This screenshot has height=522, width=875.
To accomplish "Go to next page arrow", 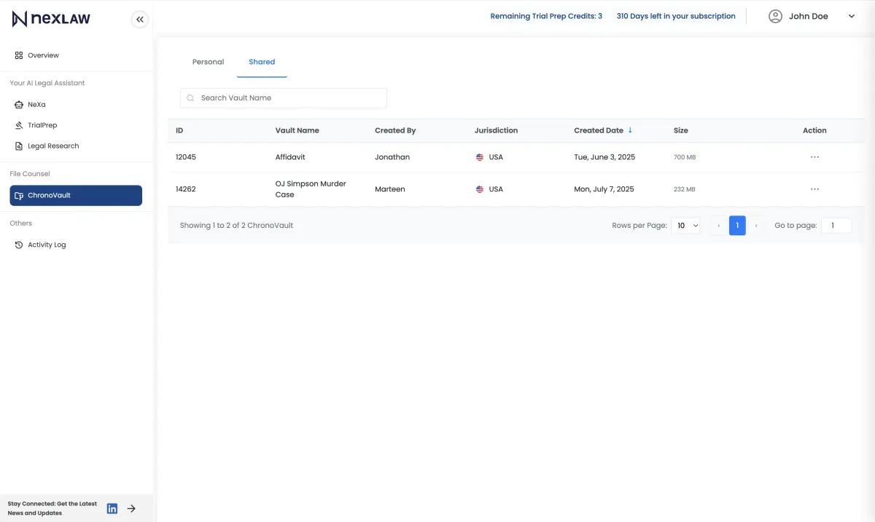I will (756, 226).
